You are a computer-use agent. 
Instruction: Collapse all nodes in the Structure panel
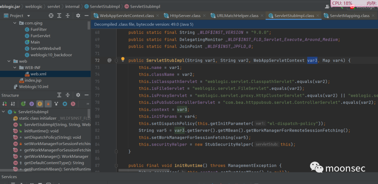[x=68, y=95]
